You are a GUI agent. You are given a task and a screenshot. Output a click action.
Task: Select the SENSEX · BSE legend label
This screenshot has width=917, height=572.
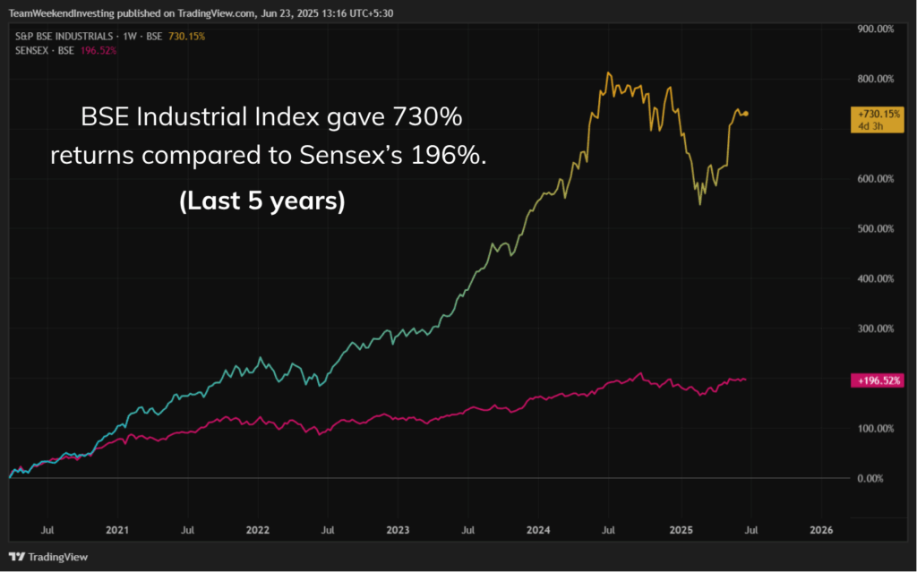pyautogui.click(x=45, y=50)
